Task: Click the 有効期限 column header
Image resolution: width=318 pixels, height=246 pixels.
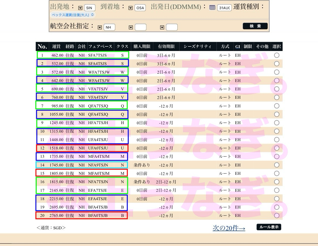Action: 166,47
